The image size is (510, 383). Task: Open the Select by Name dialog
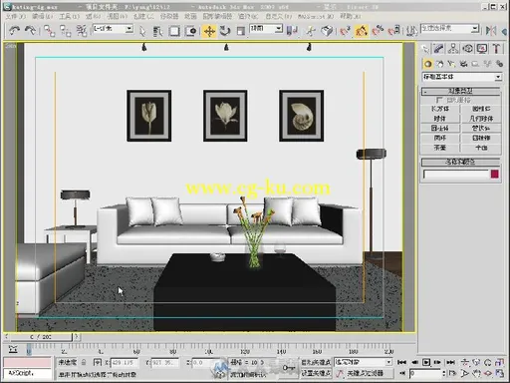tap(157, 31)
